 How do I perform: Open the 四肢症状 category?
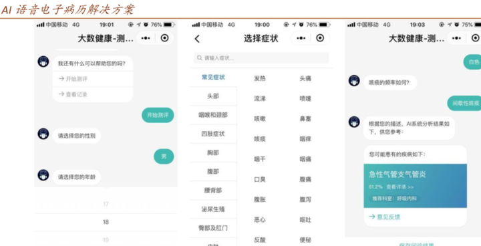click(213, 134)
